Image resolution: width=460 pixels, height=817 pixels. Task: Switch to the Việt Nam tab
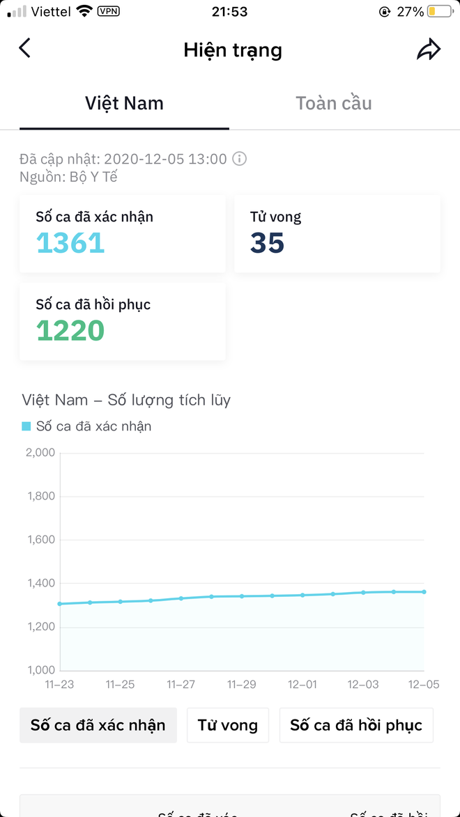124,104
